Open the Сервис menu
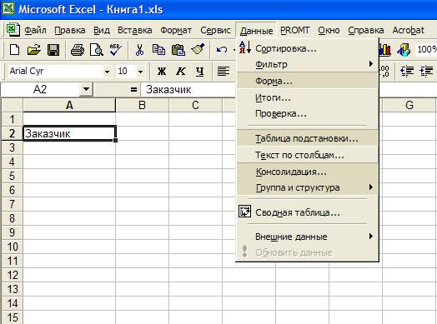This screenshot has width=437, height=324. coord(215,30)
